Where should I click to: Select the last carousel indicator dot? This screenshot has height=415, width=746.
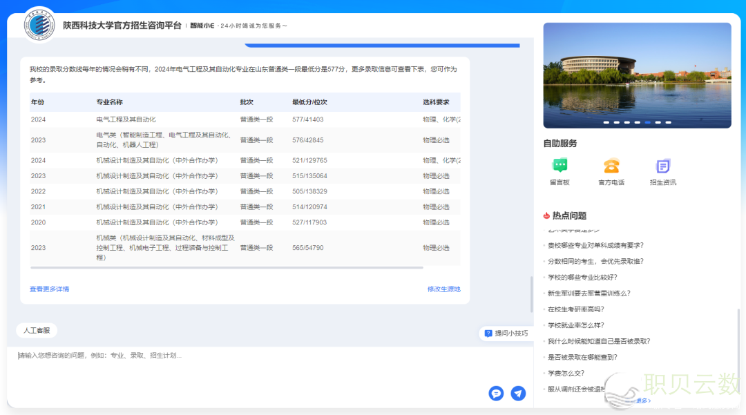pos(669,122)
